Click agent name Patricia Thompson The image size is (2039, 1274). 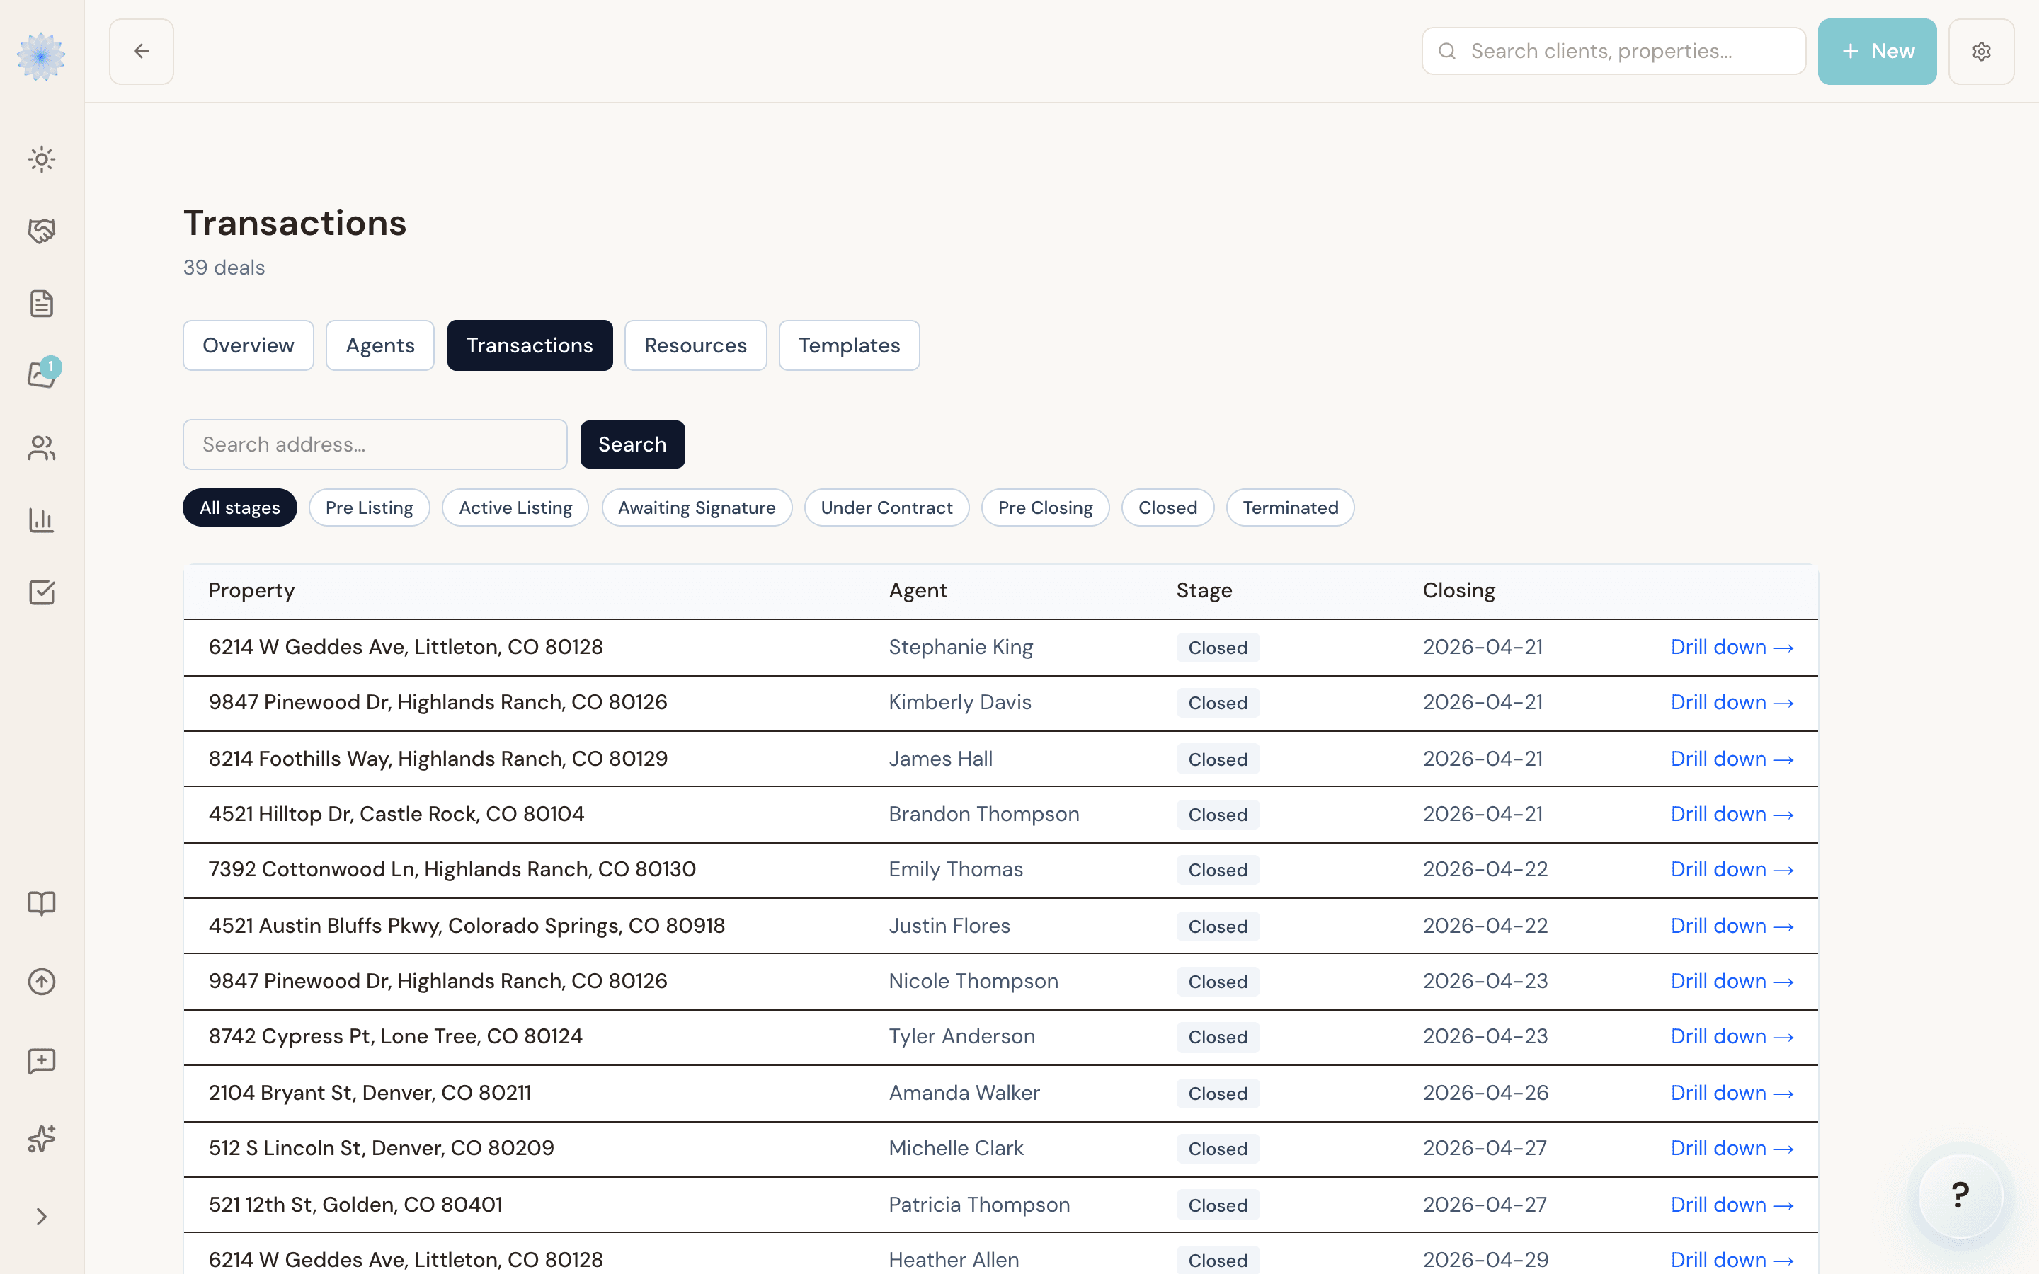tap(979, 1205)
